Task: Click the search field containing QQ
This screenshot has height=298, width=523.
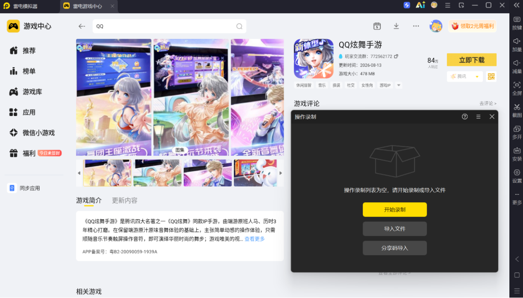Action: tap(169, 26)
